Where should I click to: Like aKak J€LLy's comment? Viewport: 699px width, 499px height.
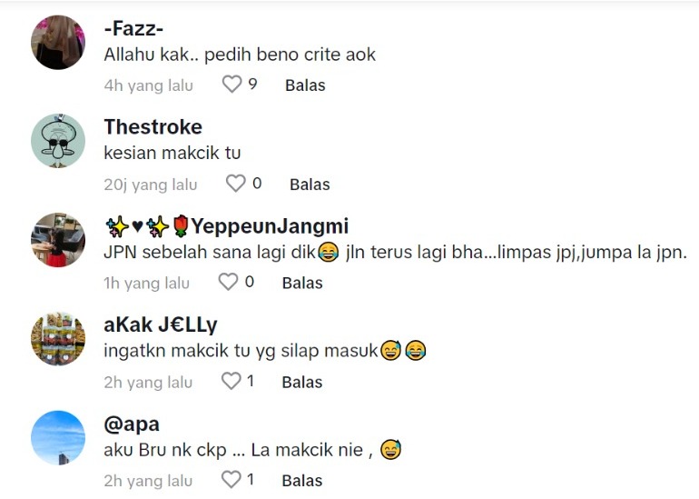(x=231, y=381)
